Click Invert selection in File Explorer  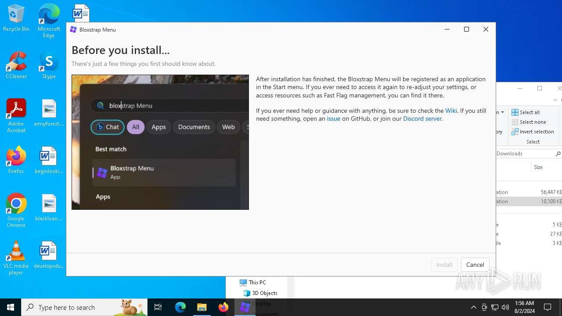(x=533, y=132)
